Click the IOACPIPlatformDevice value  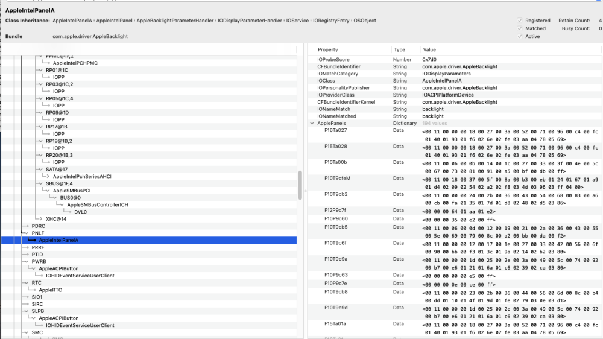pyautogui.click(x=447, y=95)
